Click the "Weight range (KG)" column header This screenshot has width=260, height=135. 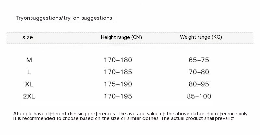[201, 37]
